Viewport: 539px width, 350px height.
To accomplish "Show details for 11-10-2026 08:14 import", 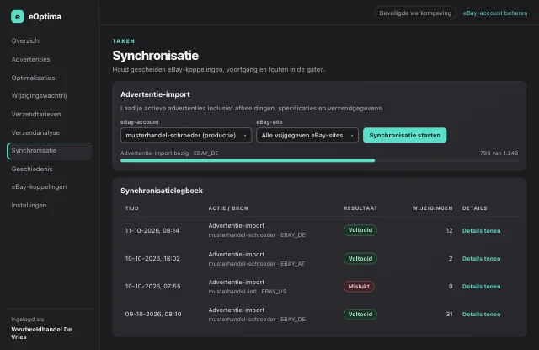I will (x=481, y=230).
